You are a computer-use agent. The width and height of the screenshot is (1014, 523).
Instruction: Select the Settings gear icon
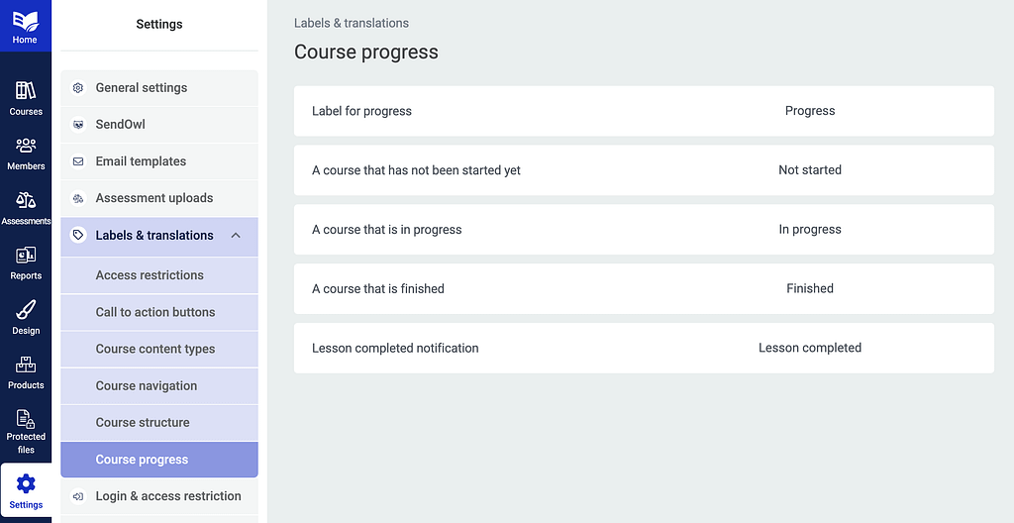[x=26, y=483]
